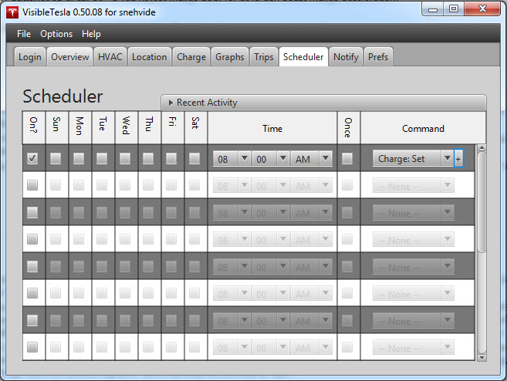
Task: Expand the Recent Activity panel
Action: click(323, 103)
